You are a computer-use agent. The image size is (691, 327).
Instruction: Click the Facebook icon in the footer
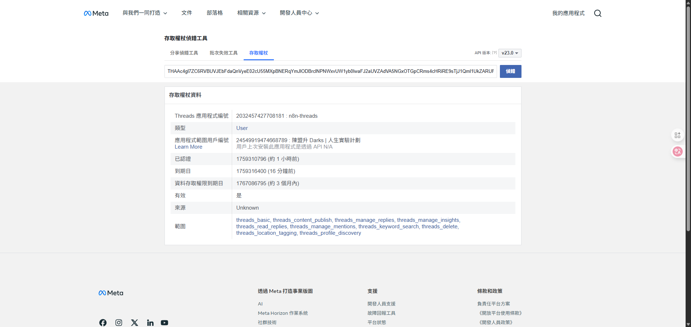(103, 322)
